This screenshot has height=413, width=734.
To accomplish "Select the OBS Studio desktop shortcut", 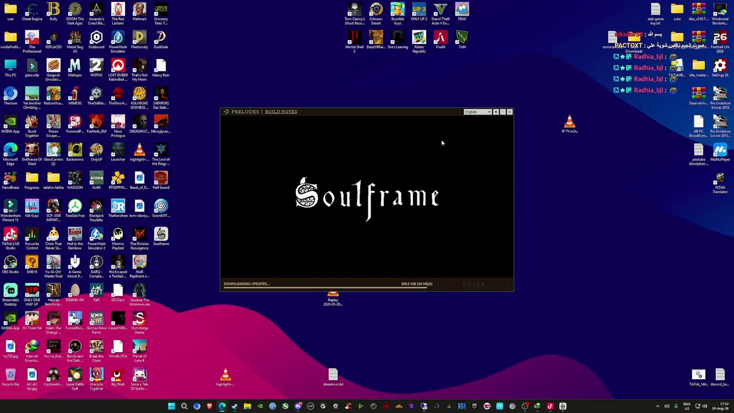I will point(10,265).
